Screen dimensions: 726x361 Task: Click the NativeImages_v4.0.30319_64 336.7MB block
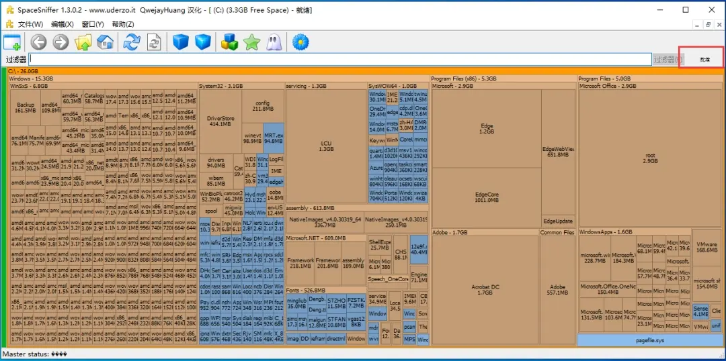[x=325, y=222]
